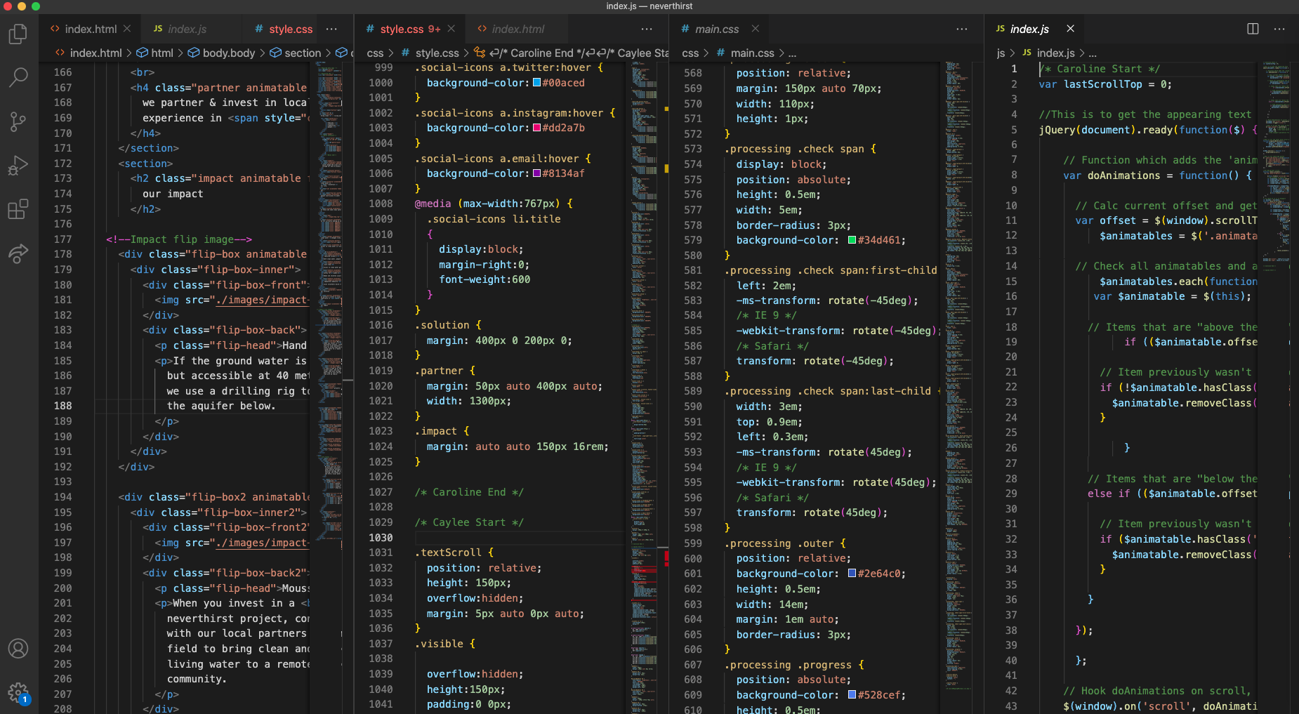This screenshot has height=714, width=1299.
Task: Open color picker for #00aced swatch
Action: [537, 83]
